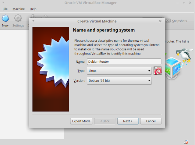Click the Settings gear toolbar icon
Screen dimensions: 195x145
(x=18, y=18)
